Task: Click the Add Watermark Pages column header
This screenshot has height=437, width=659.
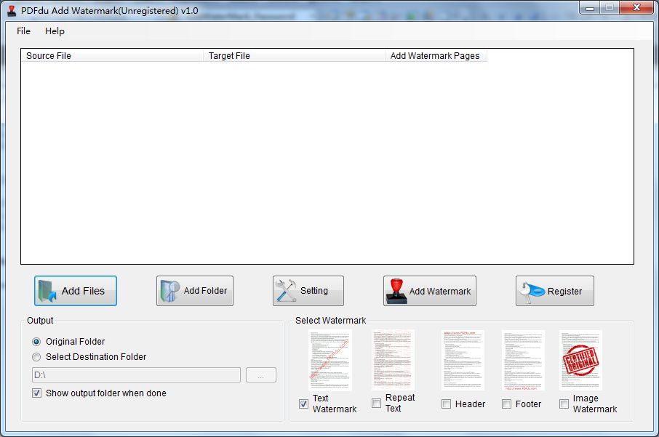Action: tap(436, 55)
